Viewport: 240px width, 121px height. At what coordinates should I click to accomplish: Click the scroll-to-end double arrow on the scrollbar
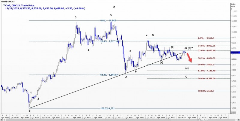238,119
